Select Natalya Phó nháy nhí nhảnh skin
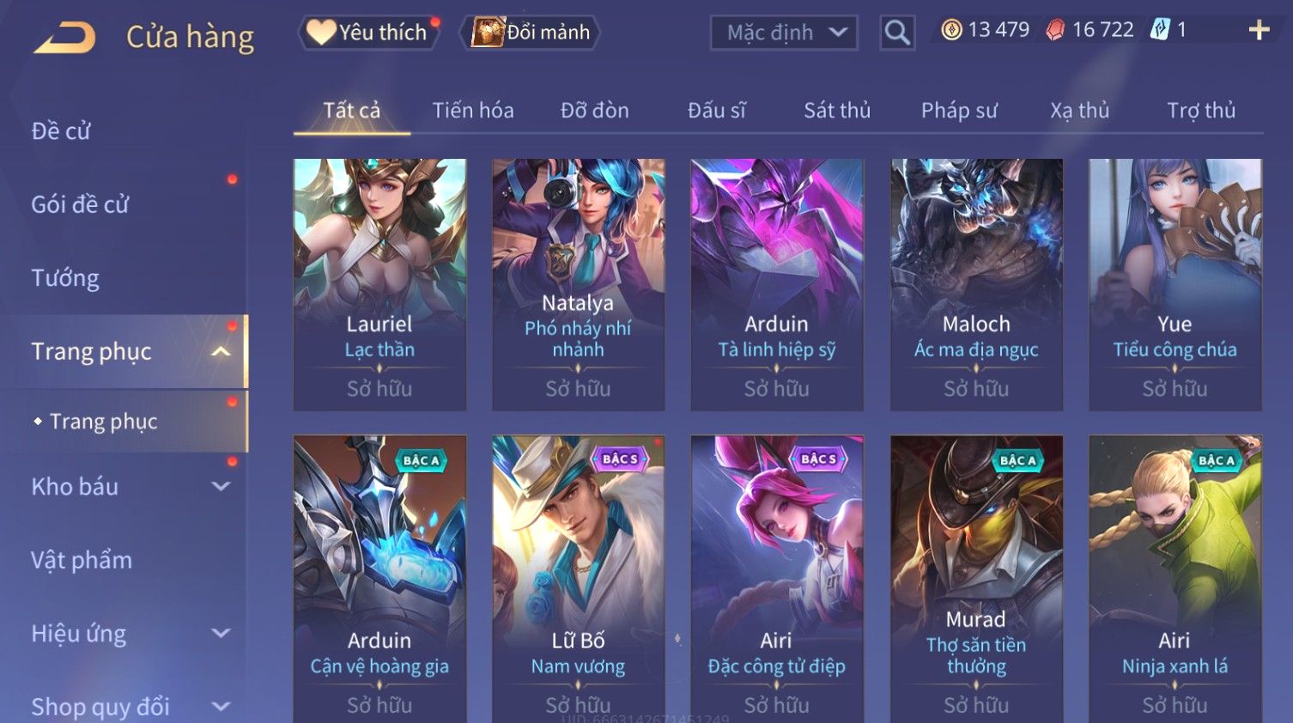The height and width of the screenshot is (723, 1293). click(578, 284)
